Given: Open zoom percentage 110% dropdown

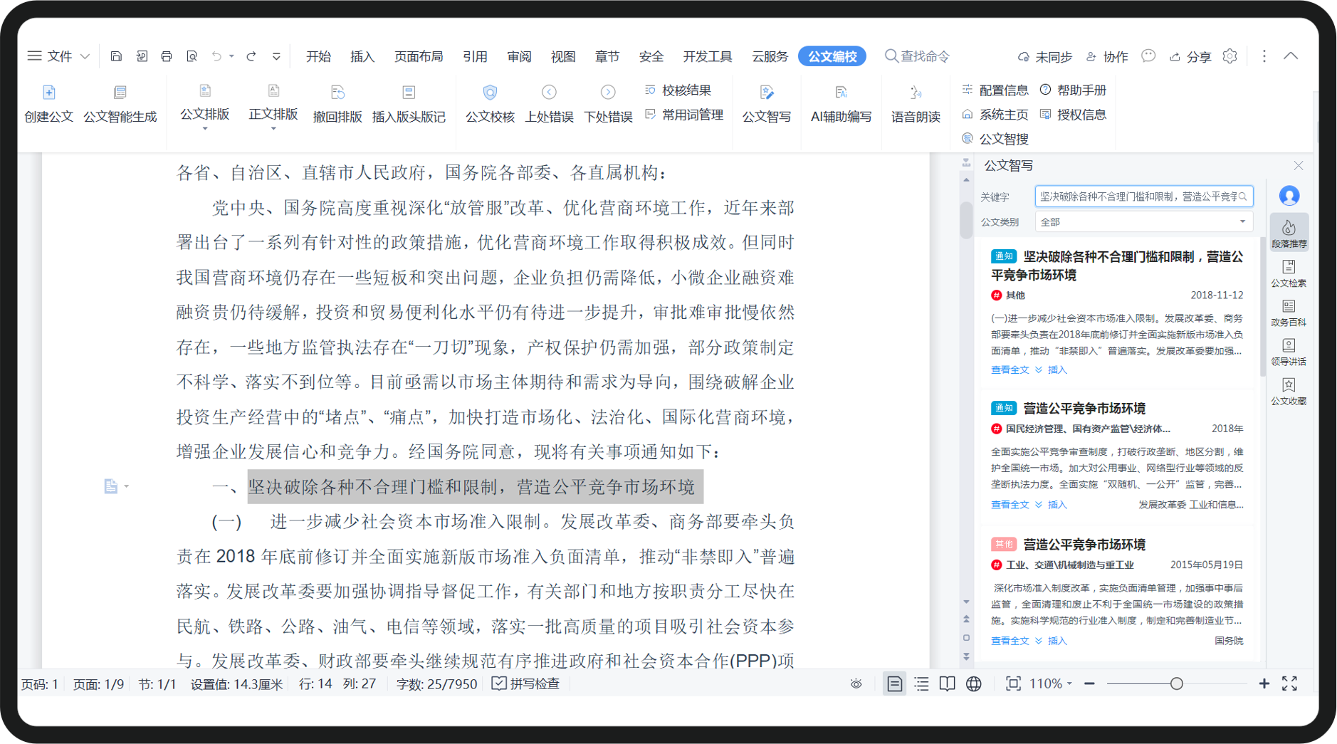Looking at the screenshot, I should [x=1051, y=683].
